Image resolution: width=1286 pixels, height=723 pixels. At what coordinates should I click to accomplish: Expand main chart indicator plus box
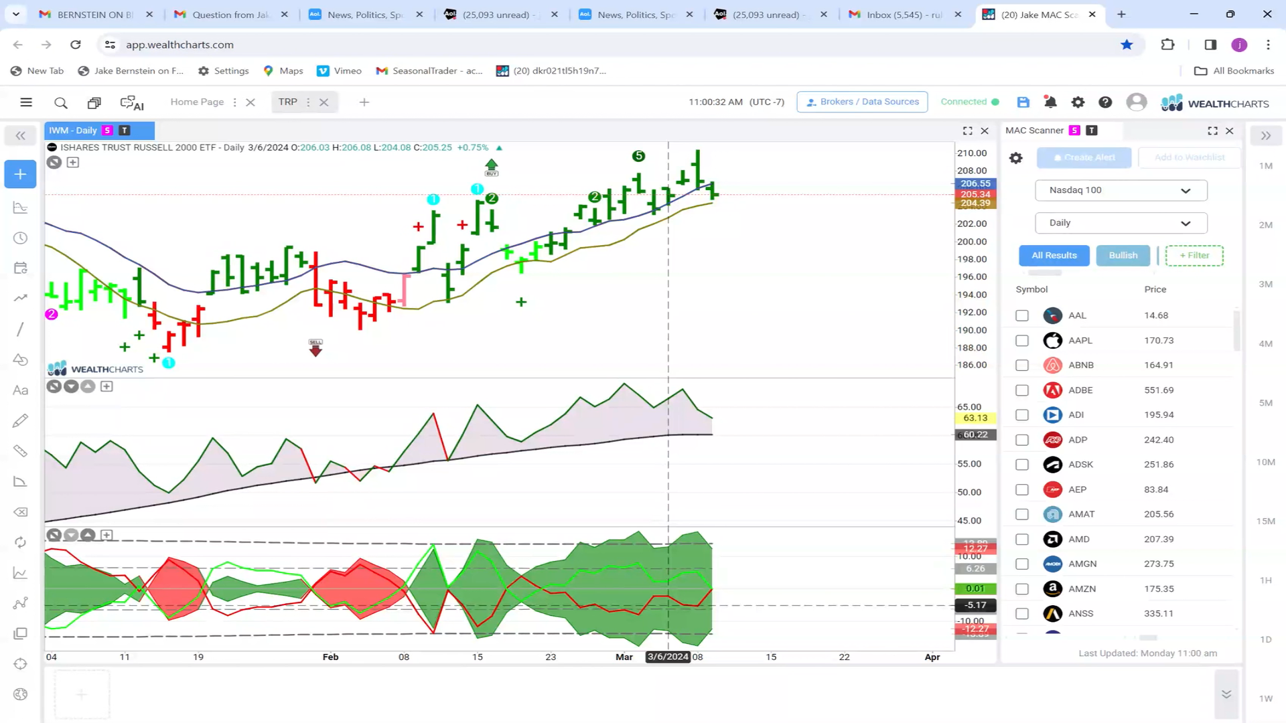coord(73,163)
